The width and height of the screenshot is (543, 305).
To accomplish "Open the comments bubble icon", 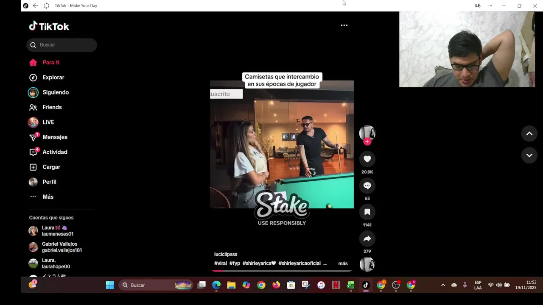I will point(367,186).
